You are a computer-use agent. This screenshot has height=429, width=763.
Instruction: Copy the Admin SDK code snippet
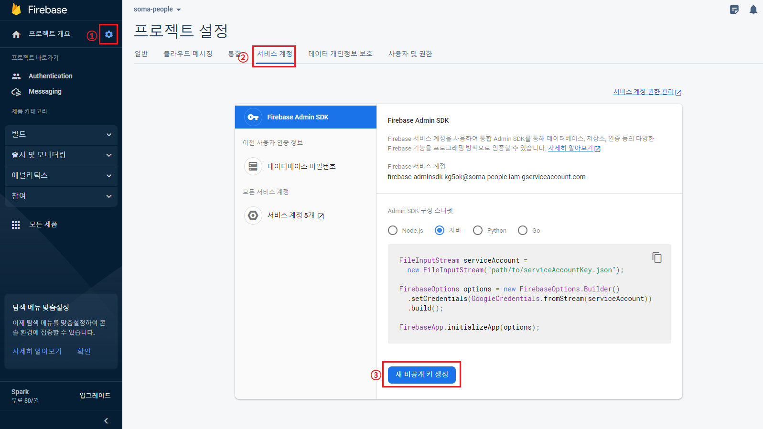point(657,257)
